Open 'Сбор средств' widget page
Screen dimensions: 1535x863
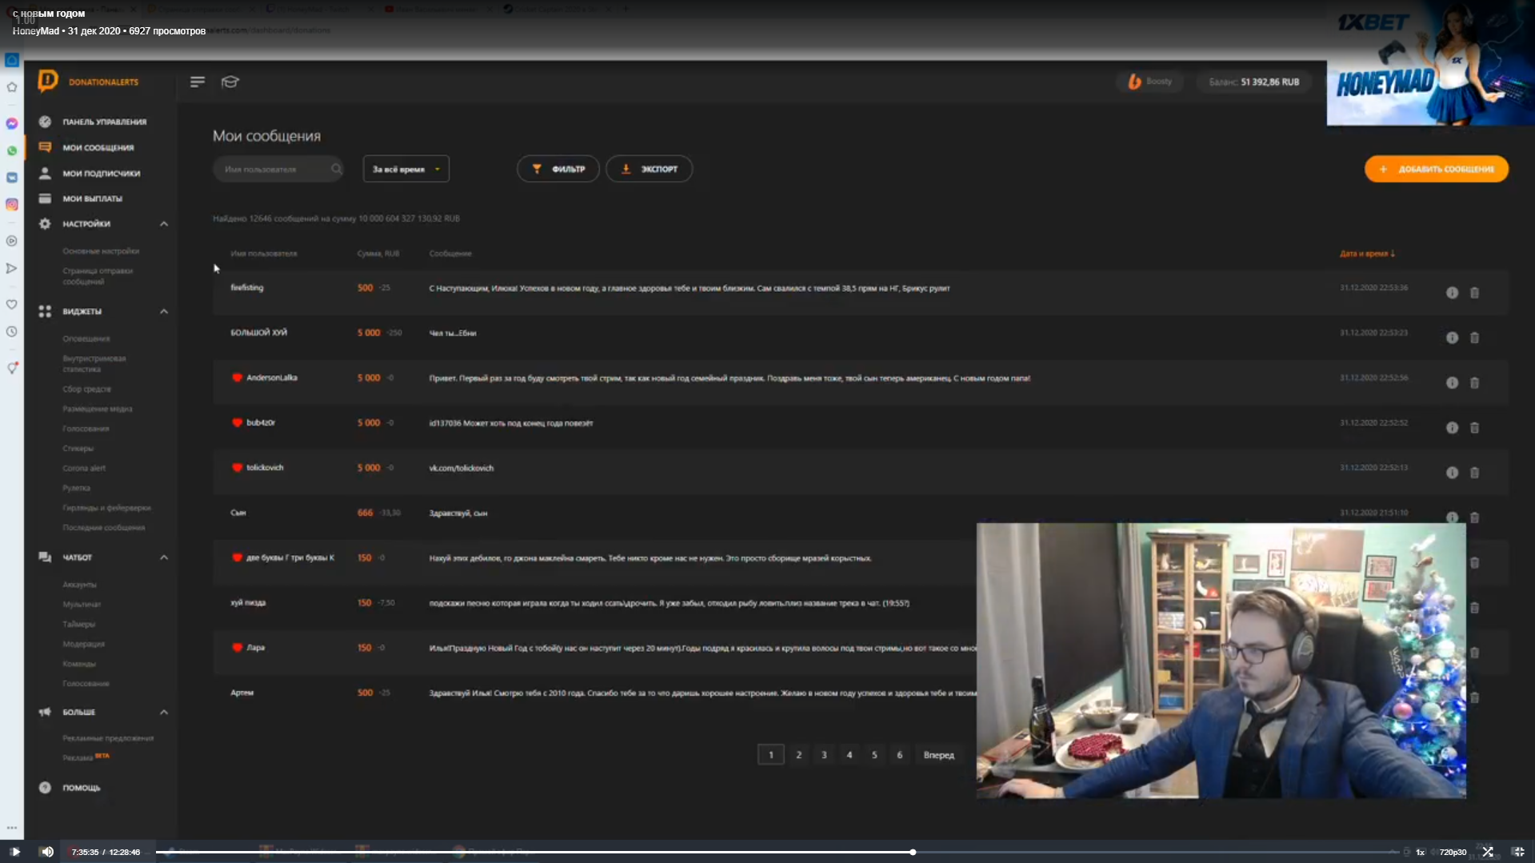pyautogui.click(x=86, y=389)
